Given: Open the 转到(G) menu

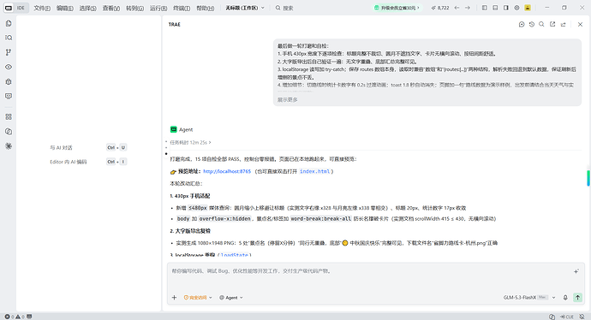Looking at the screenshot, I should tap(134, 8).
